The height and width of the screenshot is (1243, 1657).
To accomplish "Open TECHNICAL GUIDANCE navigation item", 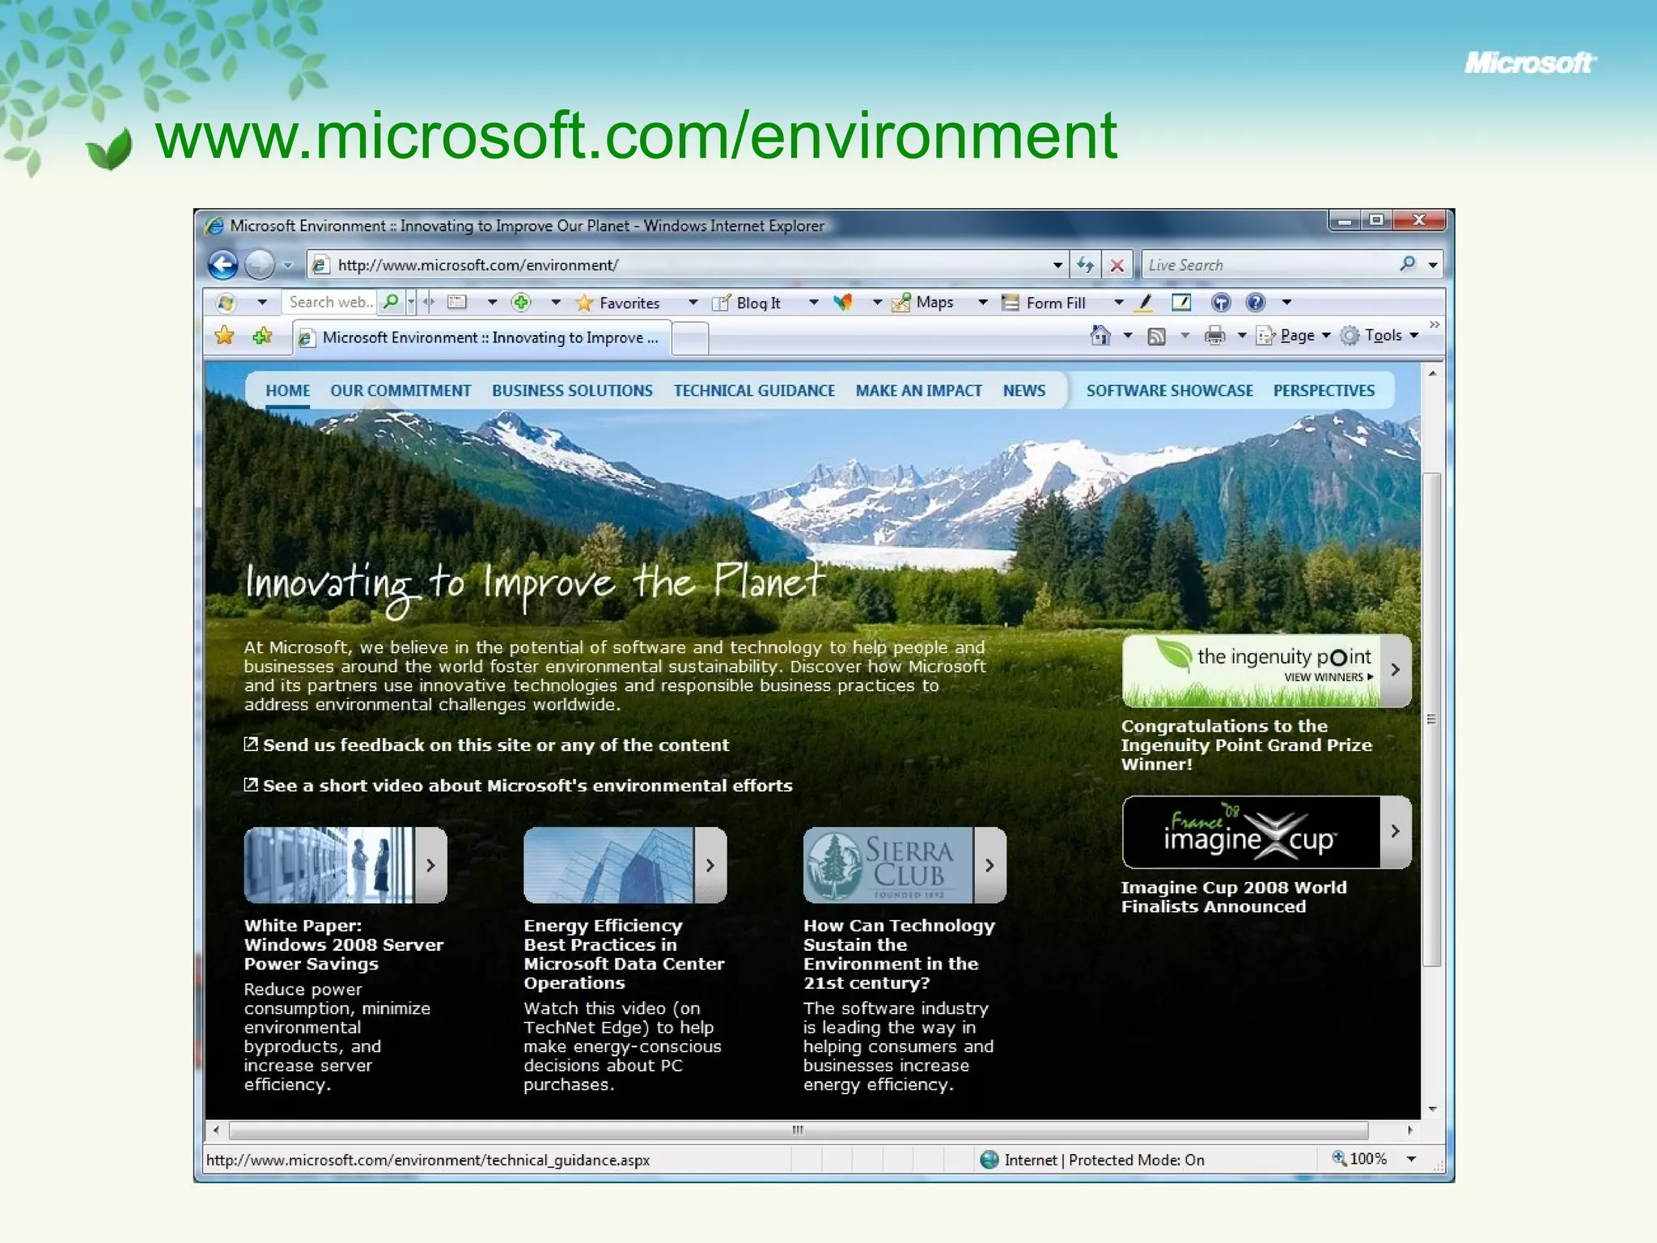I will [x=754, y=390].
